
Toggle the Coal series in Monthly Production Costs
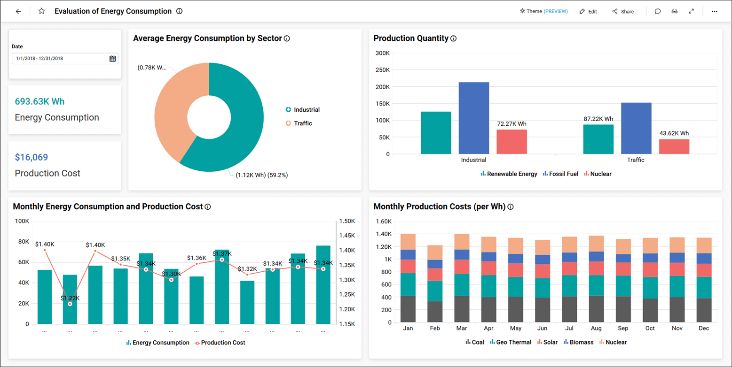click(475, 342)
